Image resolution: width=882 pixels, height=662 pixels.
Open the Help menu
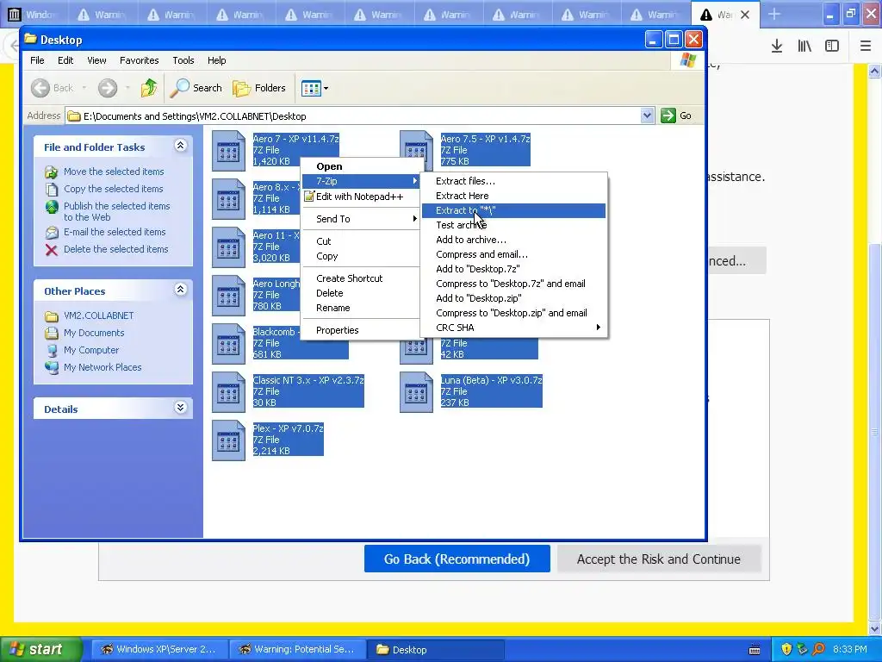[216, 60]
